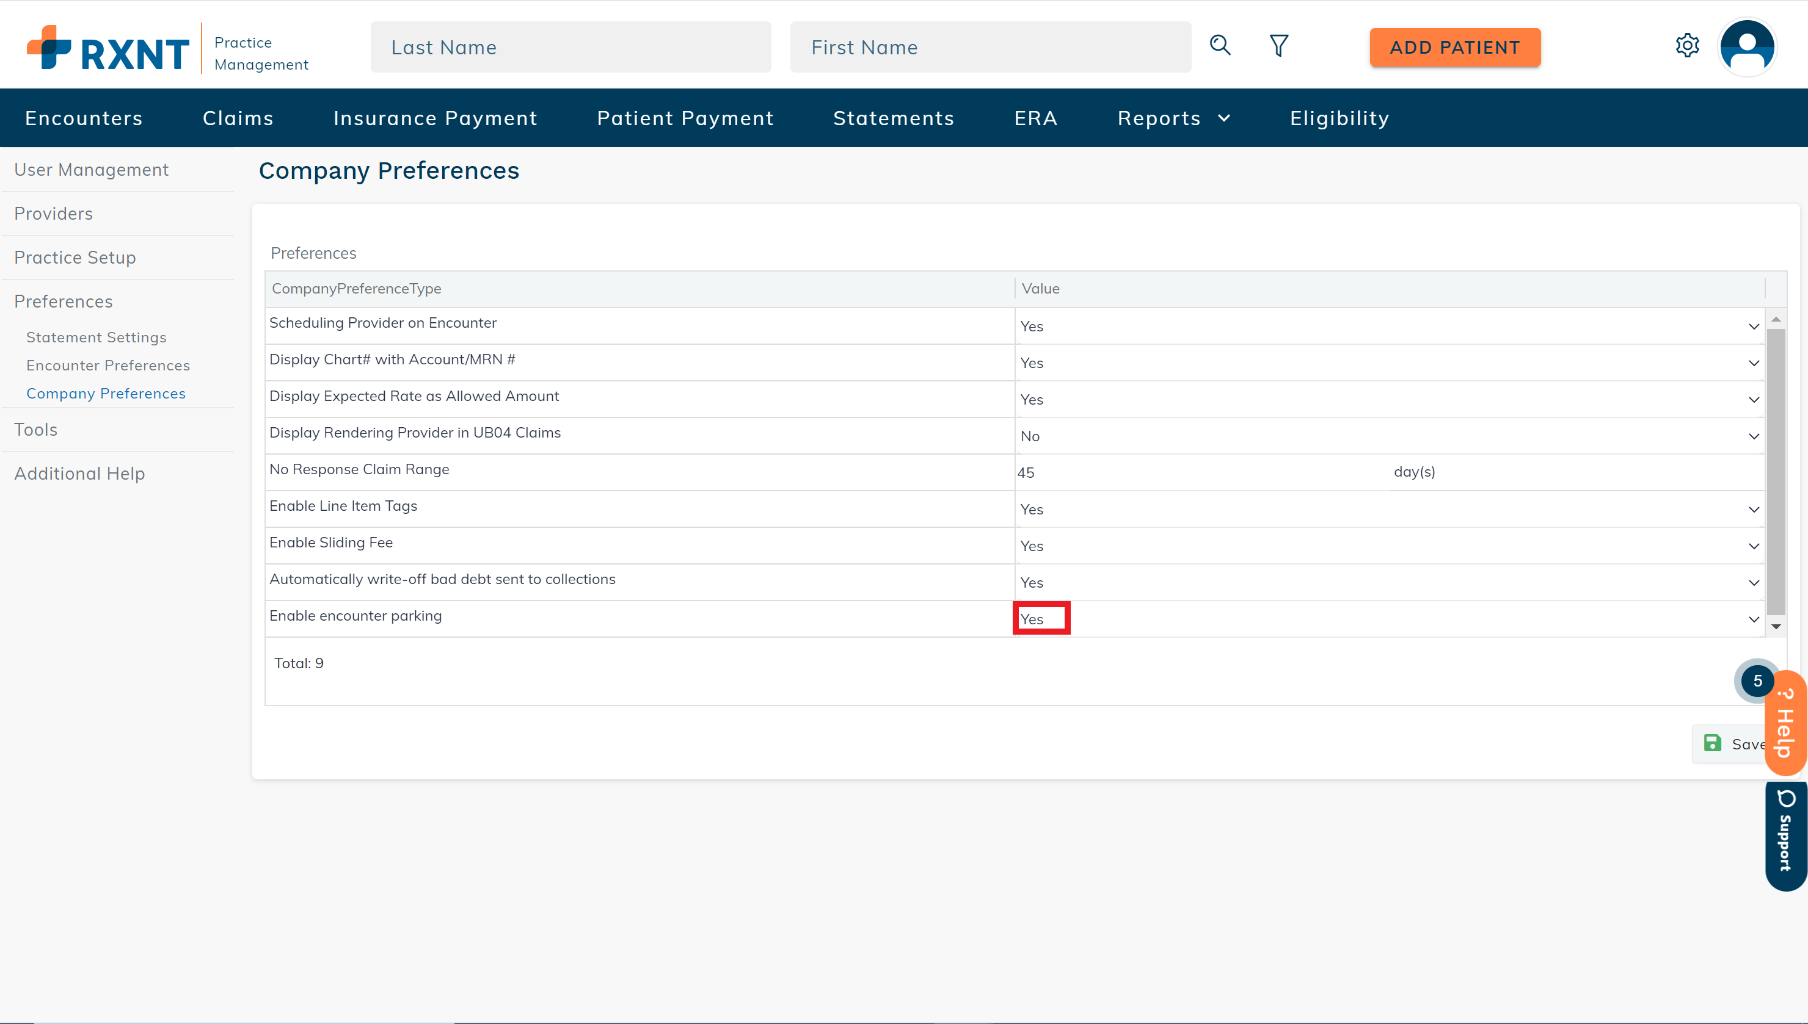The width and height of the screenshot is (1808, 1024).
Task: Select Preferences in sidebar
Action: [x=64, y=301]
